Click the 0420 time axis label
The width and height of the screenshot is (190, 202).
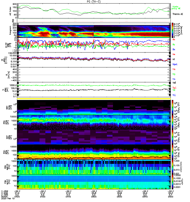click(x=43, y=197)
